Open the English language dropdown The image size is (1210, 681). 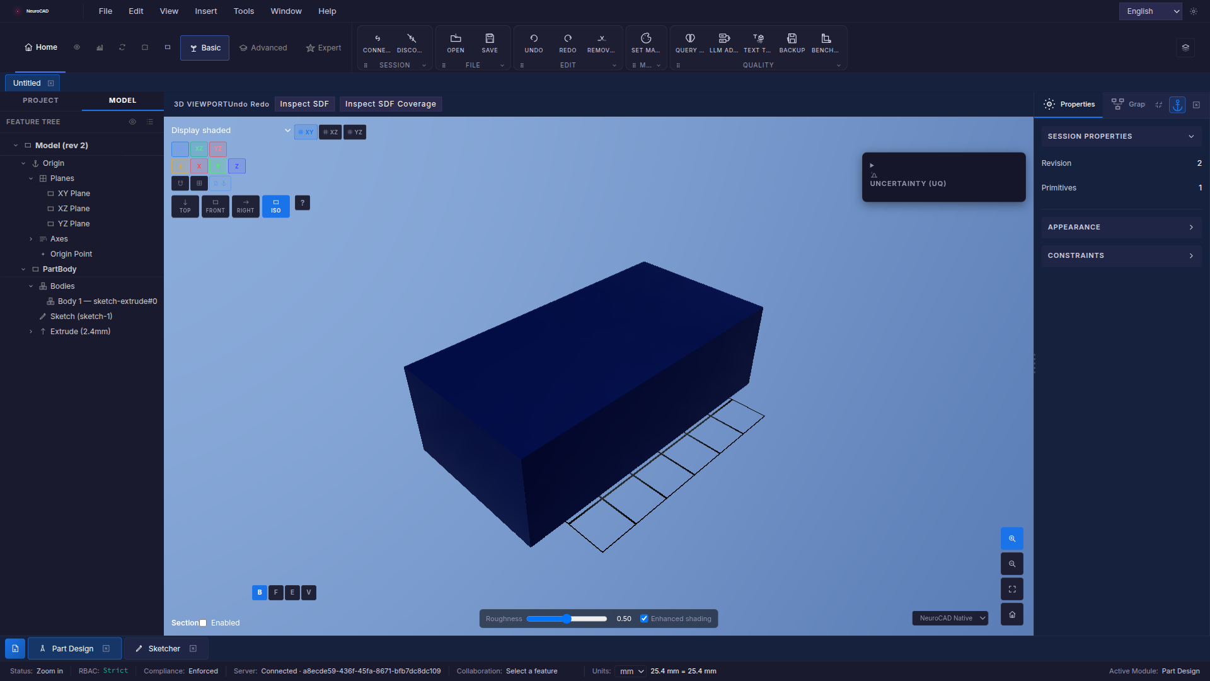(x=1151, y=11)
